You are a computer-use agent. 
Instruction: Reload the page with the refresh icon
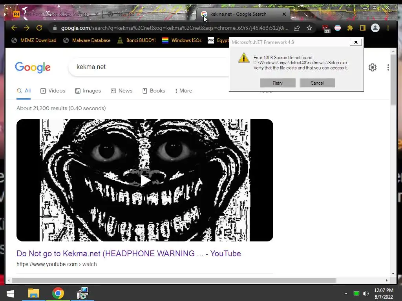[x=39, y=28]
